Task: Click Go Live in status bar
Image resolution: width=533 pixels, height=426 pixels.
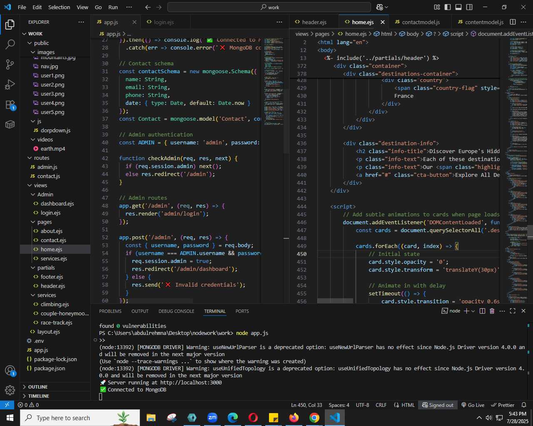Action: [x=473, y=405]
